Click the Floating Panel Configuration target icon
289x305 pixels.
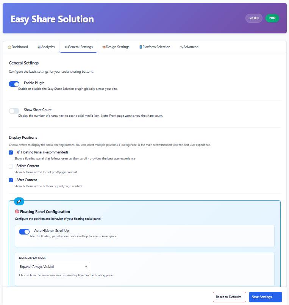pyautogui.click(x=17, y=212)
